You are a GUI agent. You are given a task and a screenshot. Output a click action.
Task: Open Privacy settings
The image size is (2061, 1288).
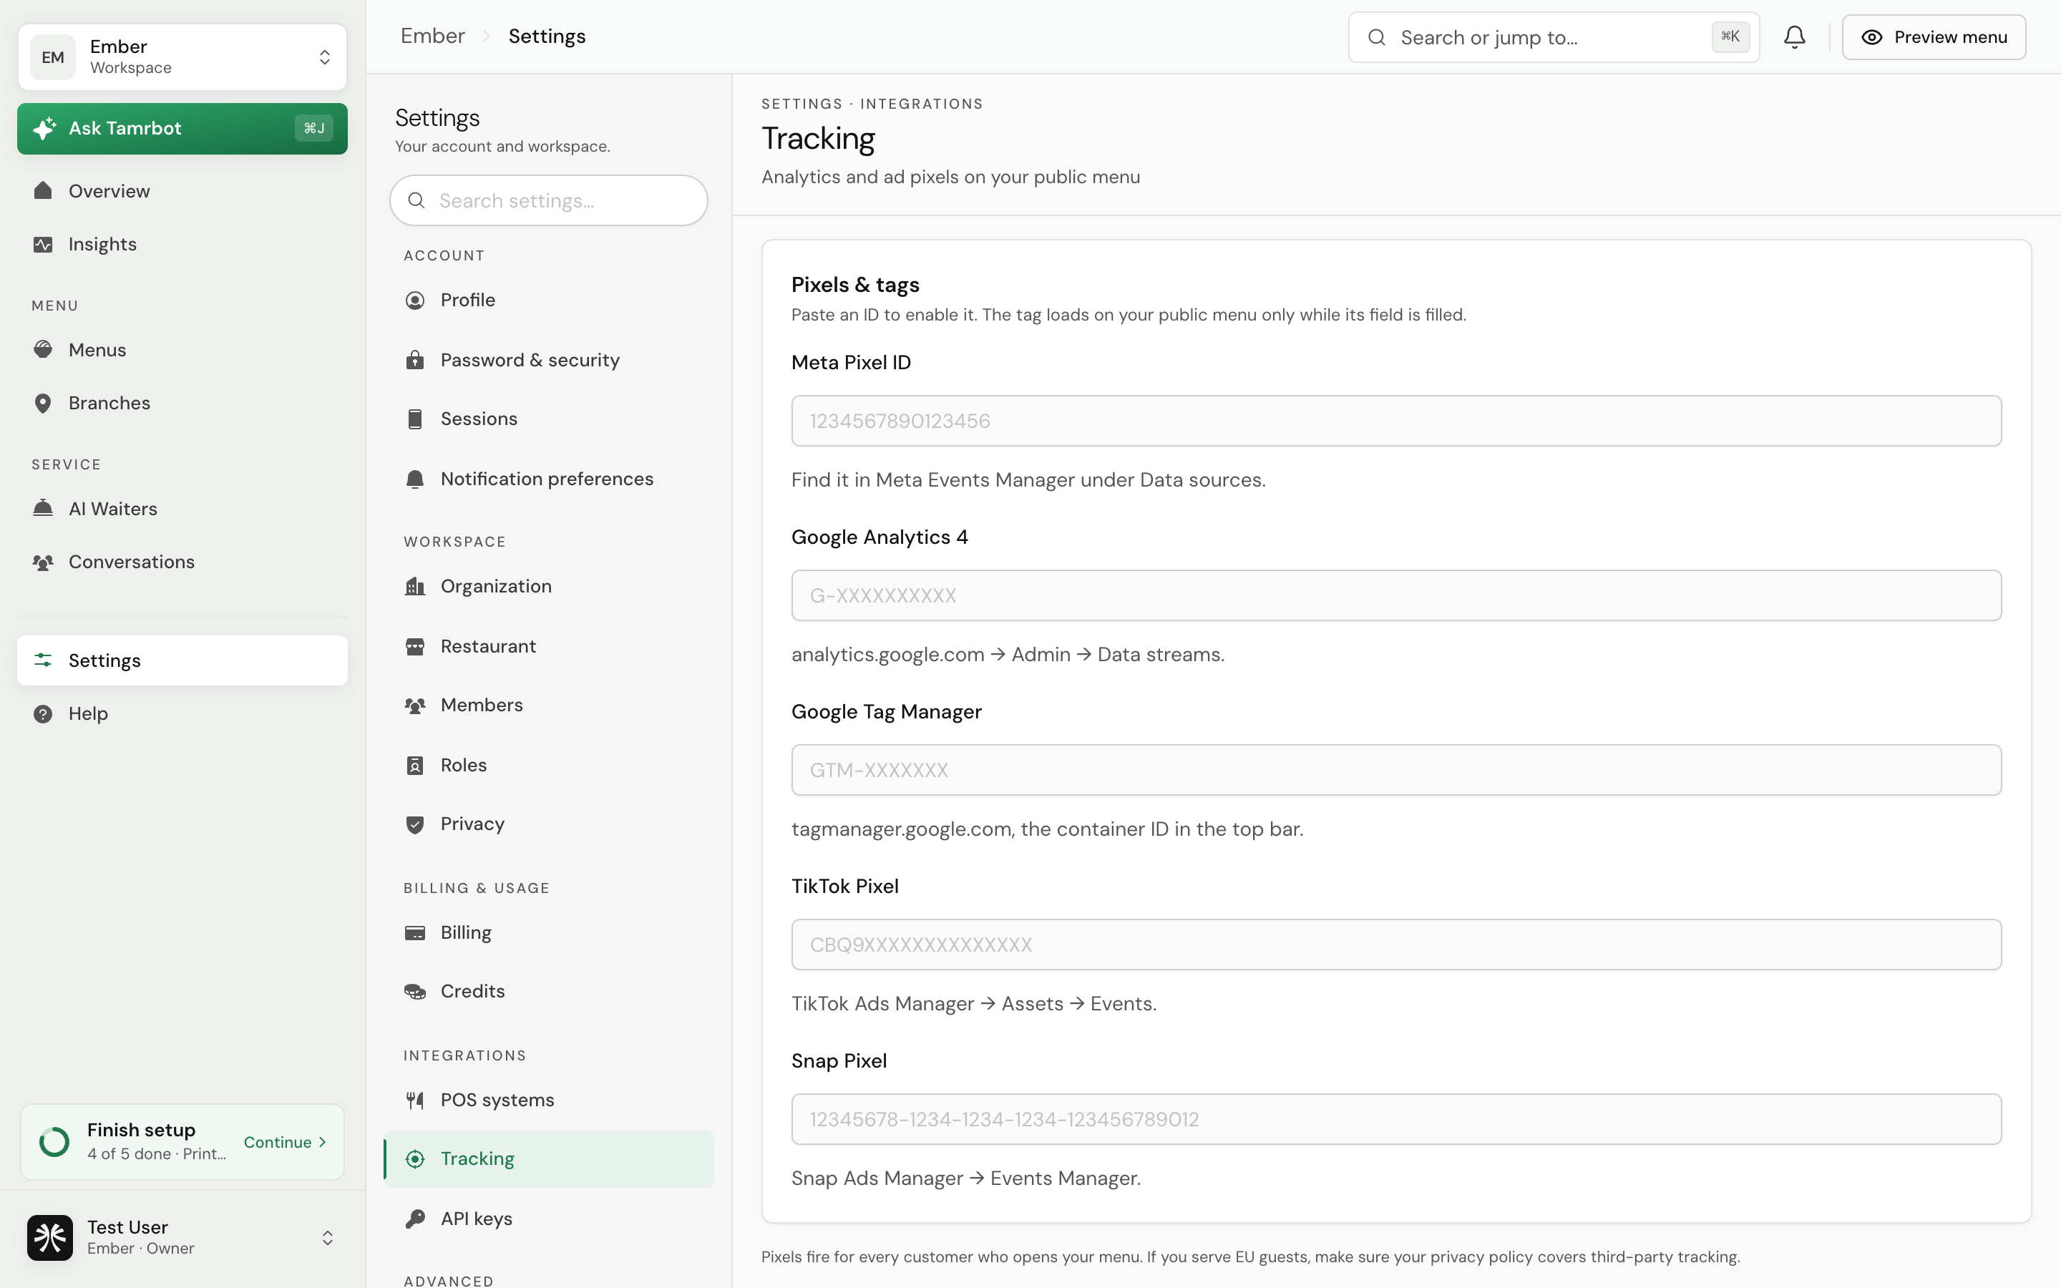(548, 824)
